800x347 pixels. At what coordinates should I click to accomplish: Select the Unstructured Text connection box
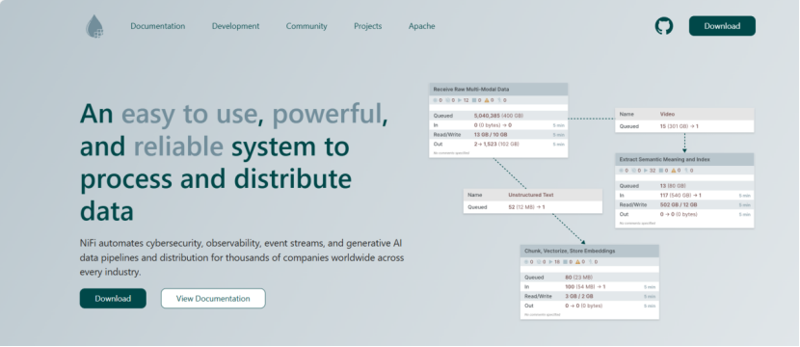[x=533, y=201]
